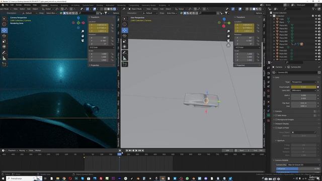Pick the Scale tool in left viewport
The width and height of the screenshot is (322, 181).
click(x=4, y=41)
